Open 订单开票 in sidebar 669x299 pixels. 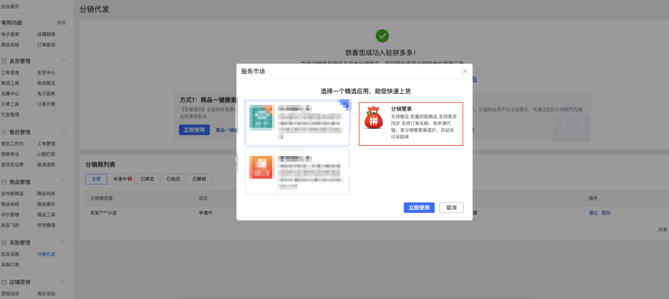click(x=46, y=104)
